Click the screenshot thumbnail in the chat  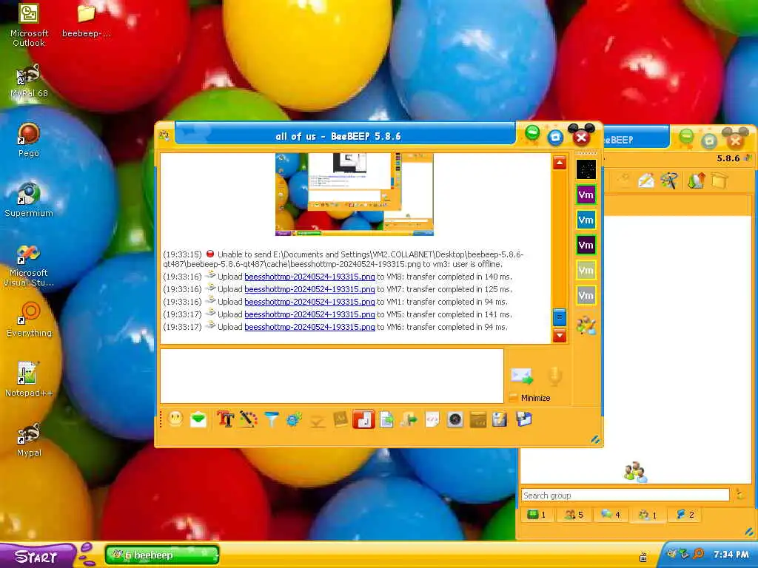[x=355, y=195]
